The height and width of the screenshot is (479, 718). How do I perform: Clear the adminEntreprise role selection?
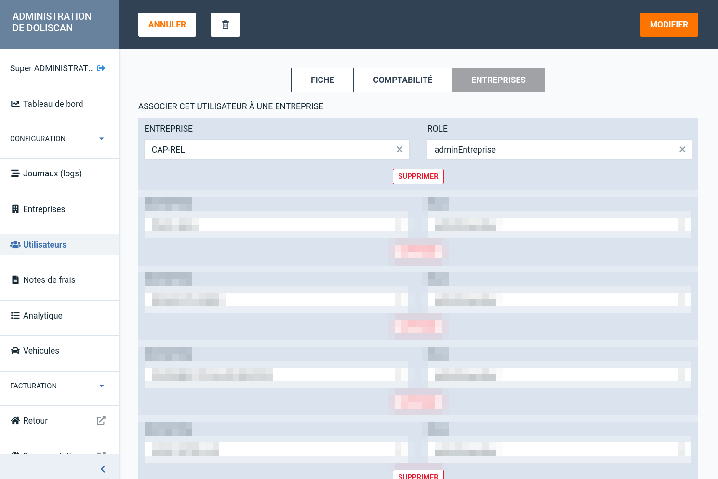682,150
